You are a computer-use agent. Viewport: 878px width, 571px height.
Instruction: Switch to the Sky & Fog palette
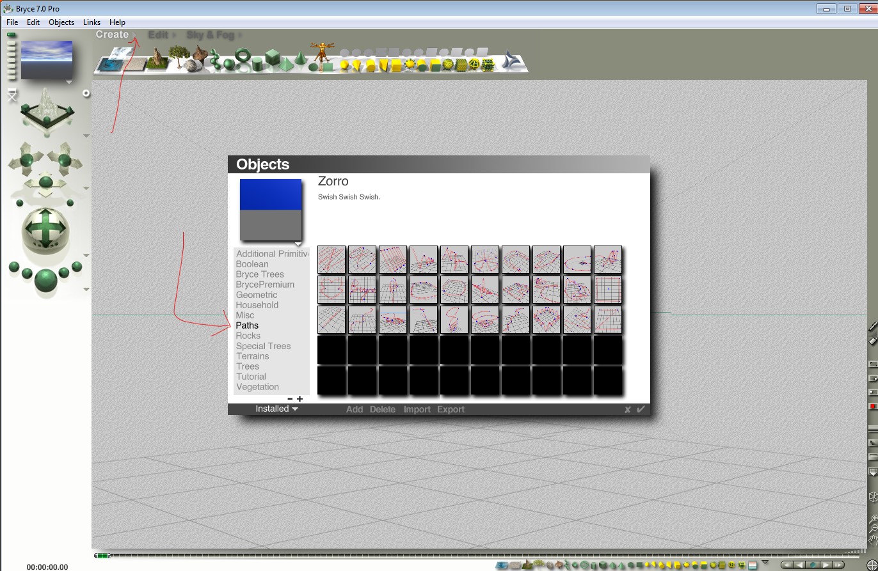point(211,35)
